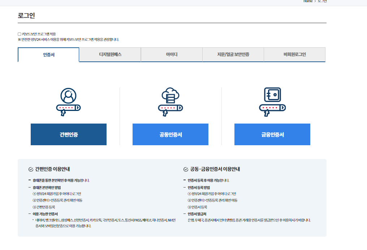
Task: Click step ③ 간편인증 등록
Action: (x=44, y=207)
